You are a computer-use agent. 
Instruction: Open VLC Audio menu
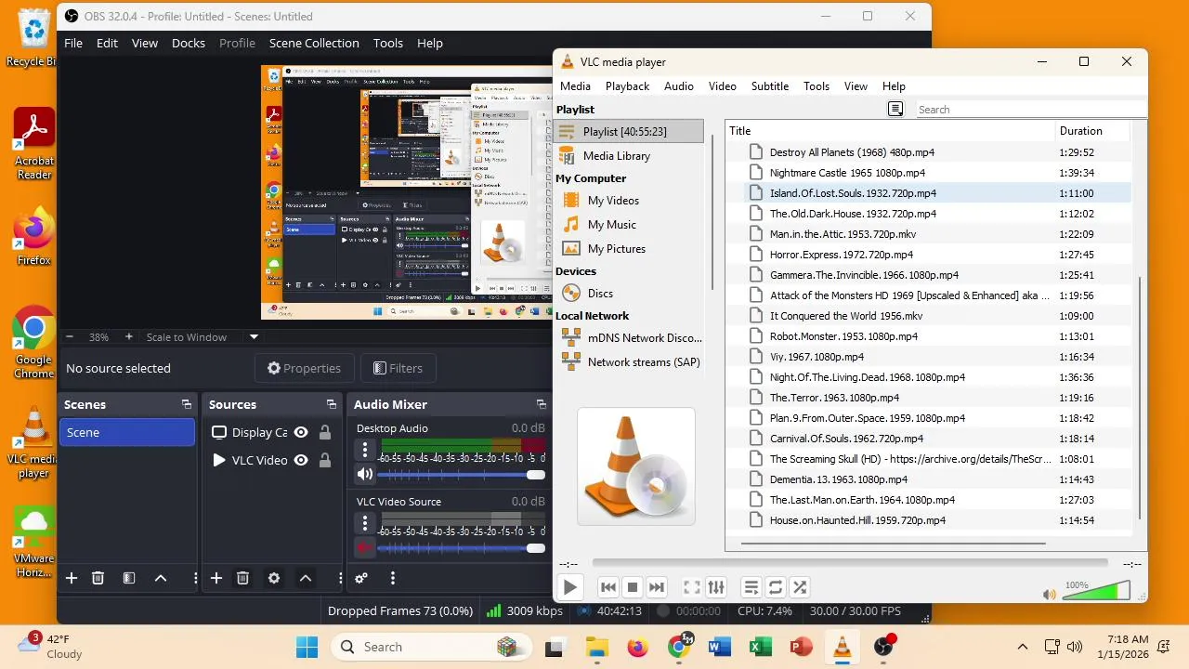pyautogui.click(x=679, y=85)
